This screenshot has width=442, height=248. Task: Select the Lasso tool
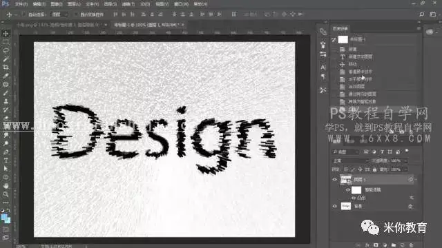(x=6, y=50)
